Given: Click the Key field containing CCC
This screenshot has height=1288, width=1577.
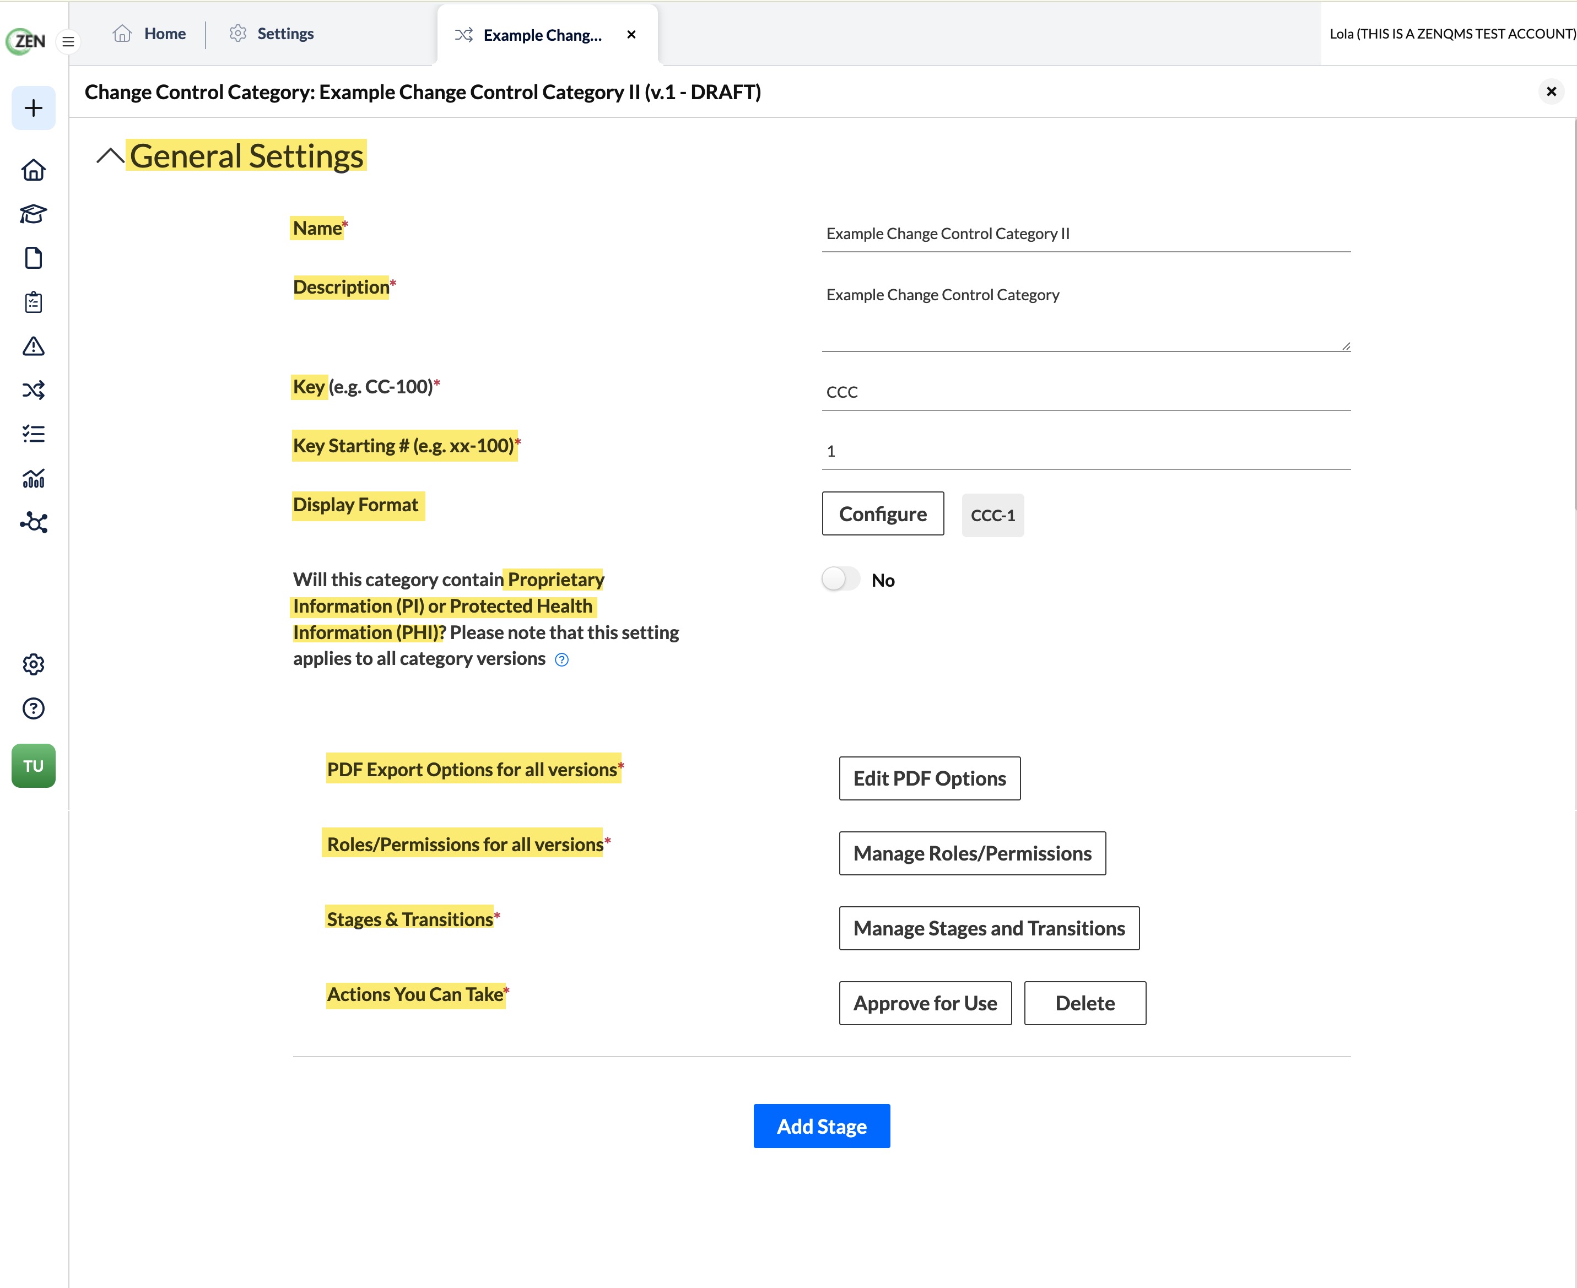Looking at the screenshot, I should pos(1087,392).
